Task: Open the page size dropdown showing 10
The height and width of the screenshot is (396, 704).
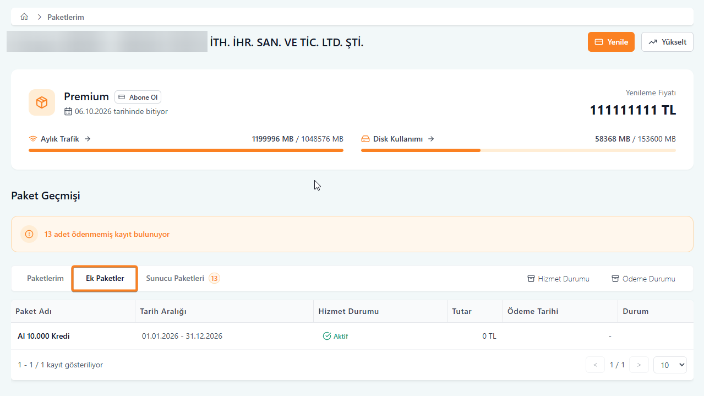Action: tap(670, 365)
